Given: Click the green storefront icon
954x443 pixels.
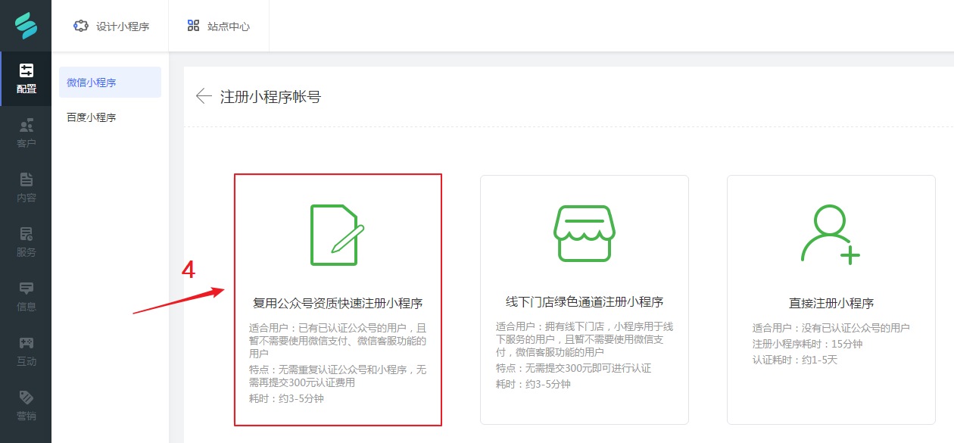Looking at the screenshot, I should click(x=584, y=233).
